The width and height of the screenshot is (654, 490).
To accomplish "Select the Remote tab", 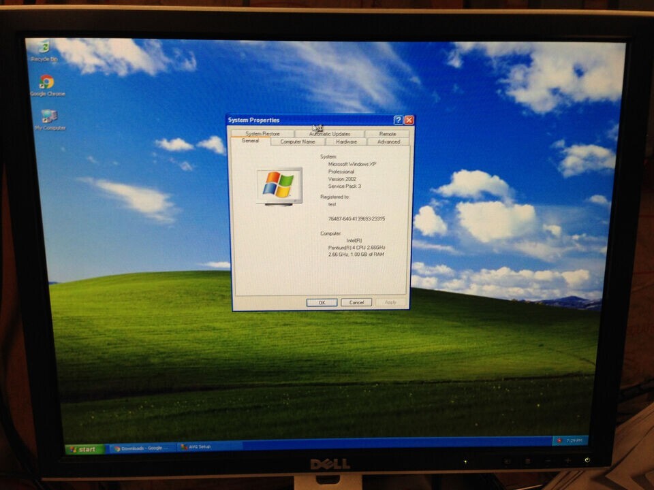I will click(x=387, y=133).
